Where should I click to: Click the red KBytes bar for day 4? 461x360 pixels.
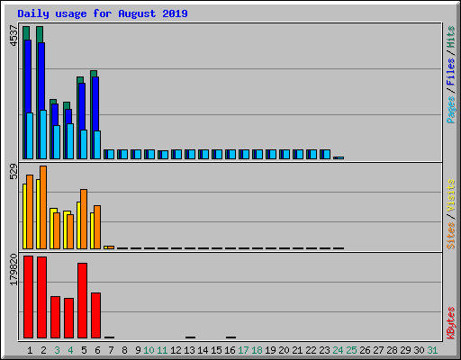(68, 318)
